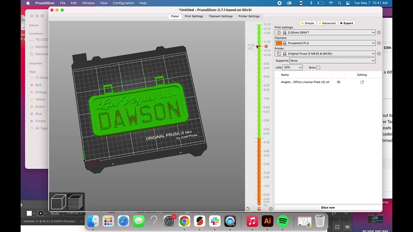Select Orange tag in Finder sidebar
The image size is (413, 232).
[x=41, y=92]
